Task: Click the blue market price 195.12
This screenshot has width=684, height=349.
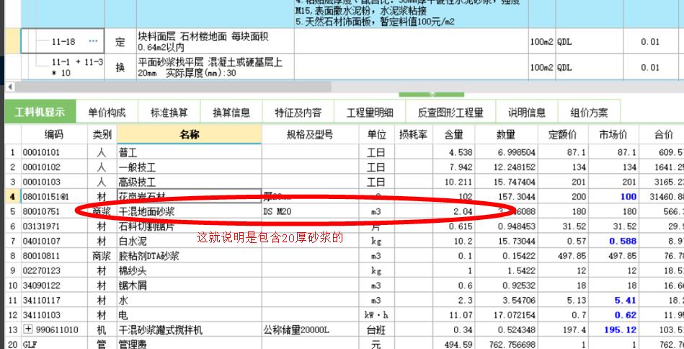Action: 621,330
